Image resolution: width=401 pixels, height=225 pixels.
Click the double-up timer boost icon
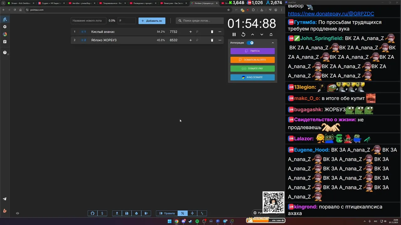[x=271, y=34]
